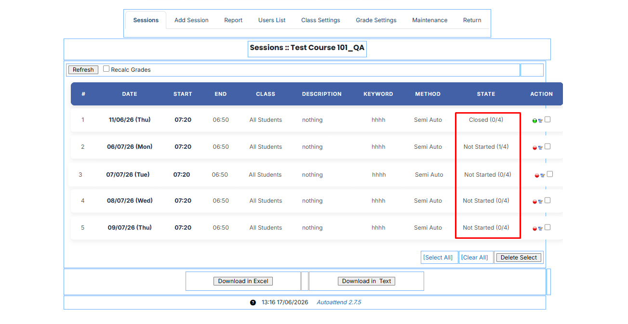Click the red status dot for session 4

coord(534,202)
